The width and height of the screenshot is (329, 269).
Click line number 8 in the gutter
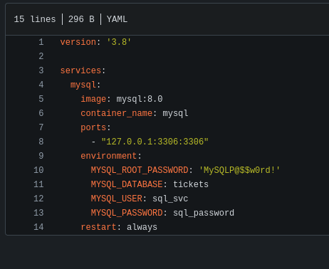41,142
